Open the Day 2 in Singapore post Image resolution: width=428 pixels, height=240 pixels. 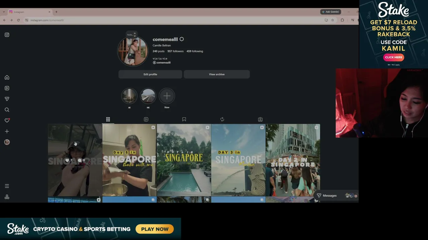point(293,160)
